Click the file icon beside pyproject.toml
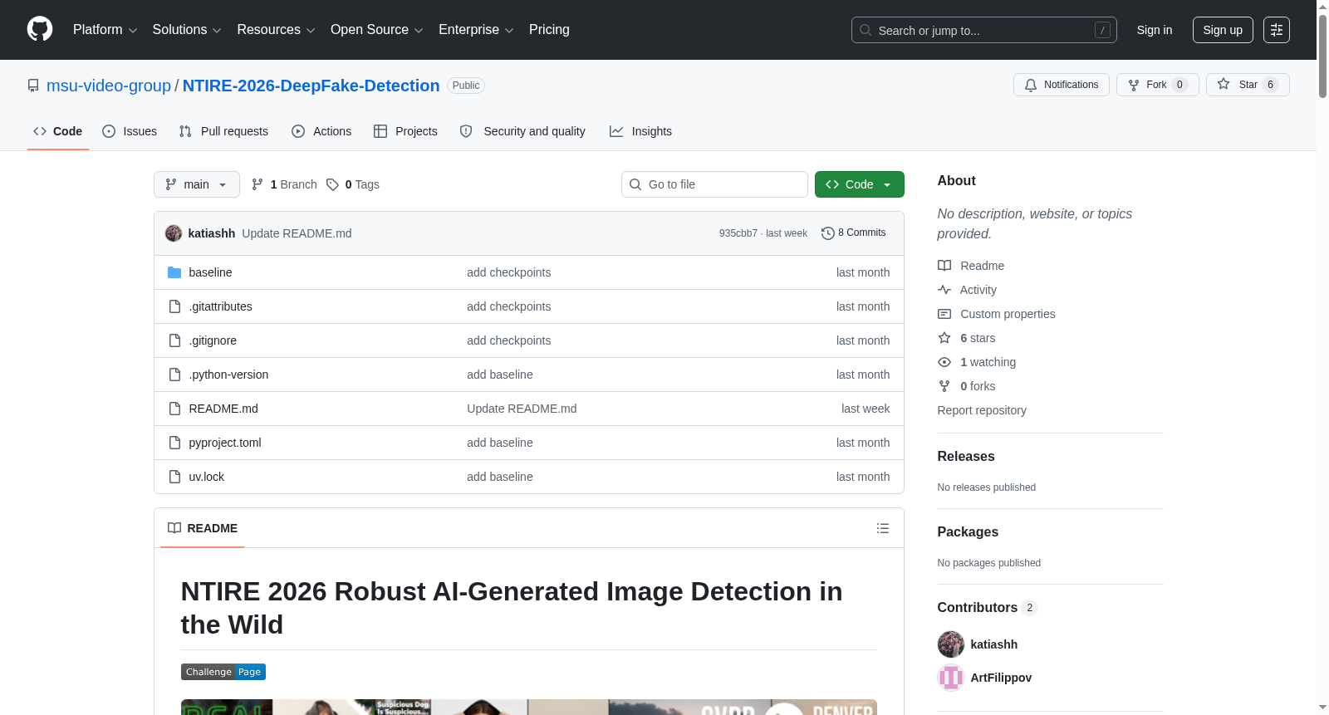This screenshot has height=715, width=1329. point(174,443)
